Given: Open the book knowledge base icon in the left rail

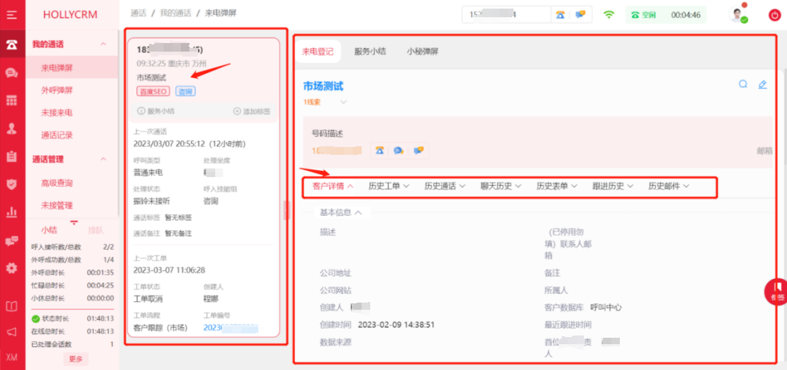Looking at the screenshot, I should (12, 305).
